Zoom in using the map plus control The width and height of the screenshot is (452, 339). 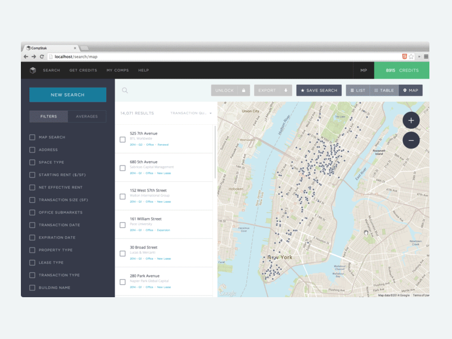(x=411, y=121)
